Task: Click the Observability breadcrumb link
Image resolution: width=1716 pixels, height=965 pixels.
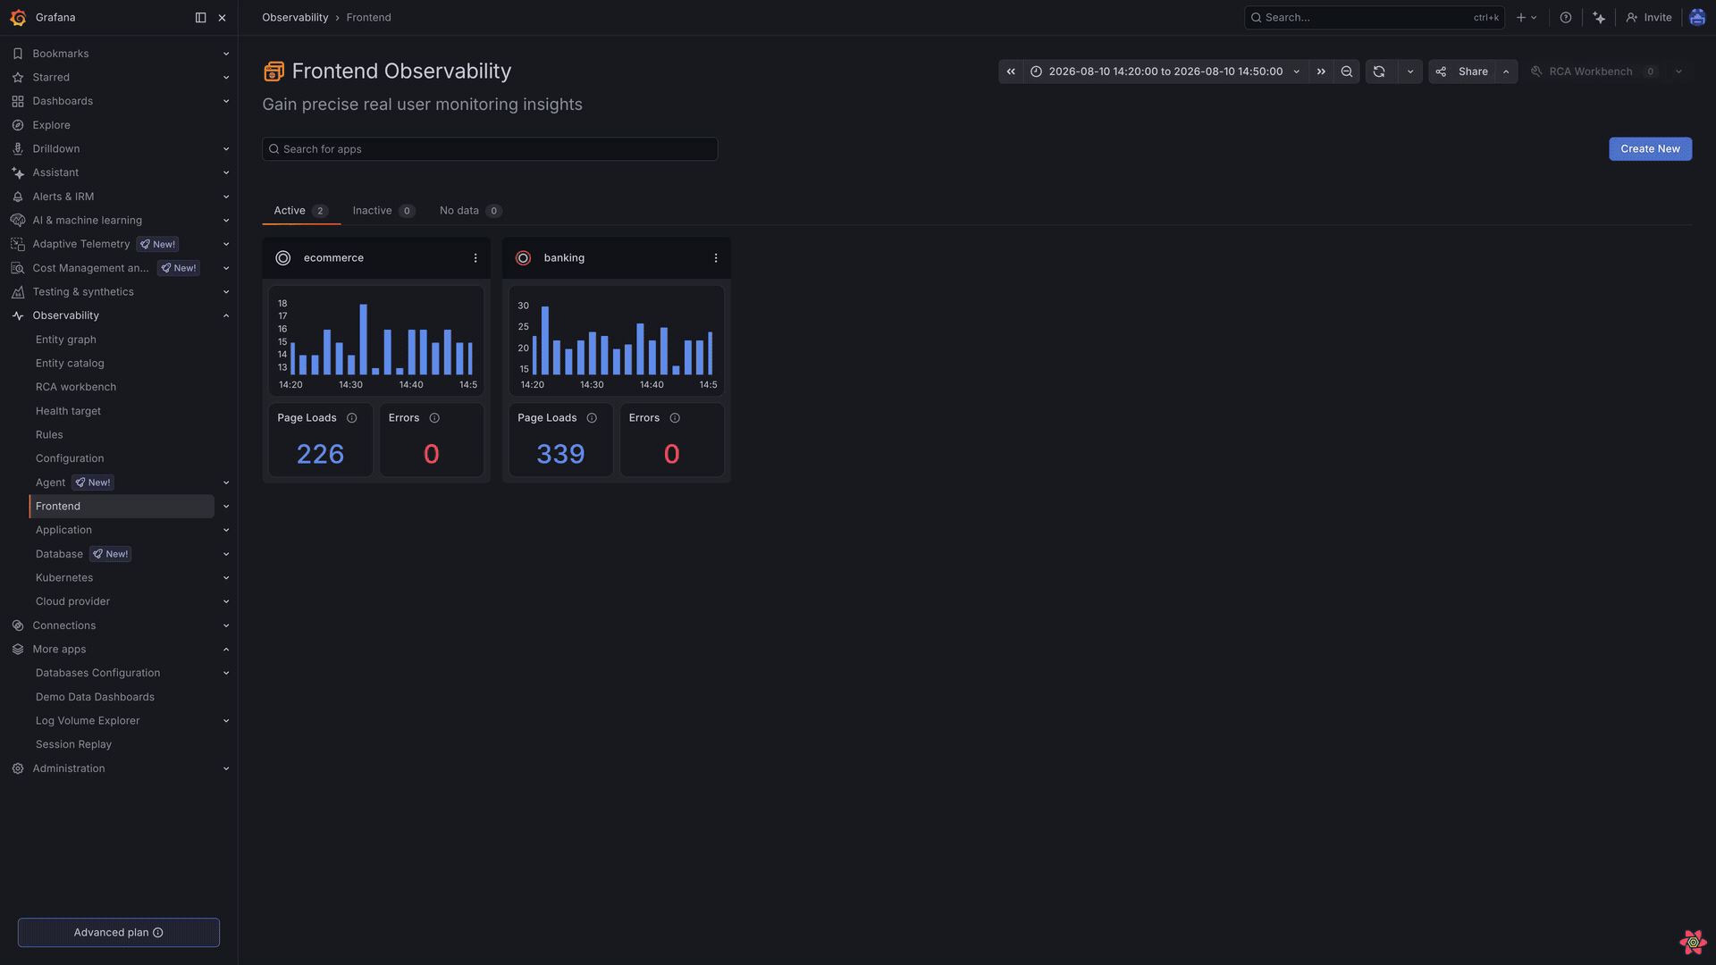Action: click(x=295, y=18)
